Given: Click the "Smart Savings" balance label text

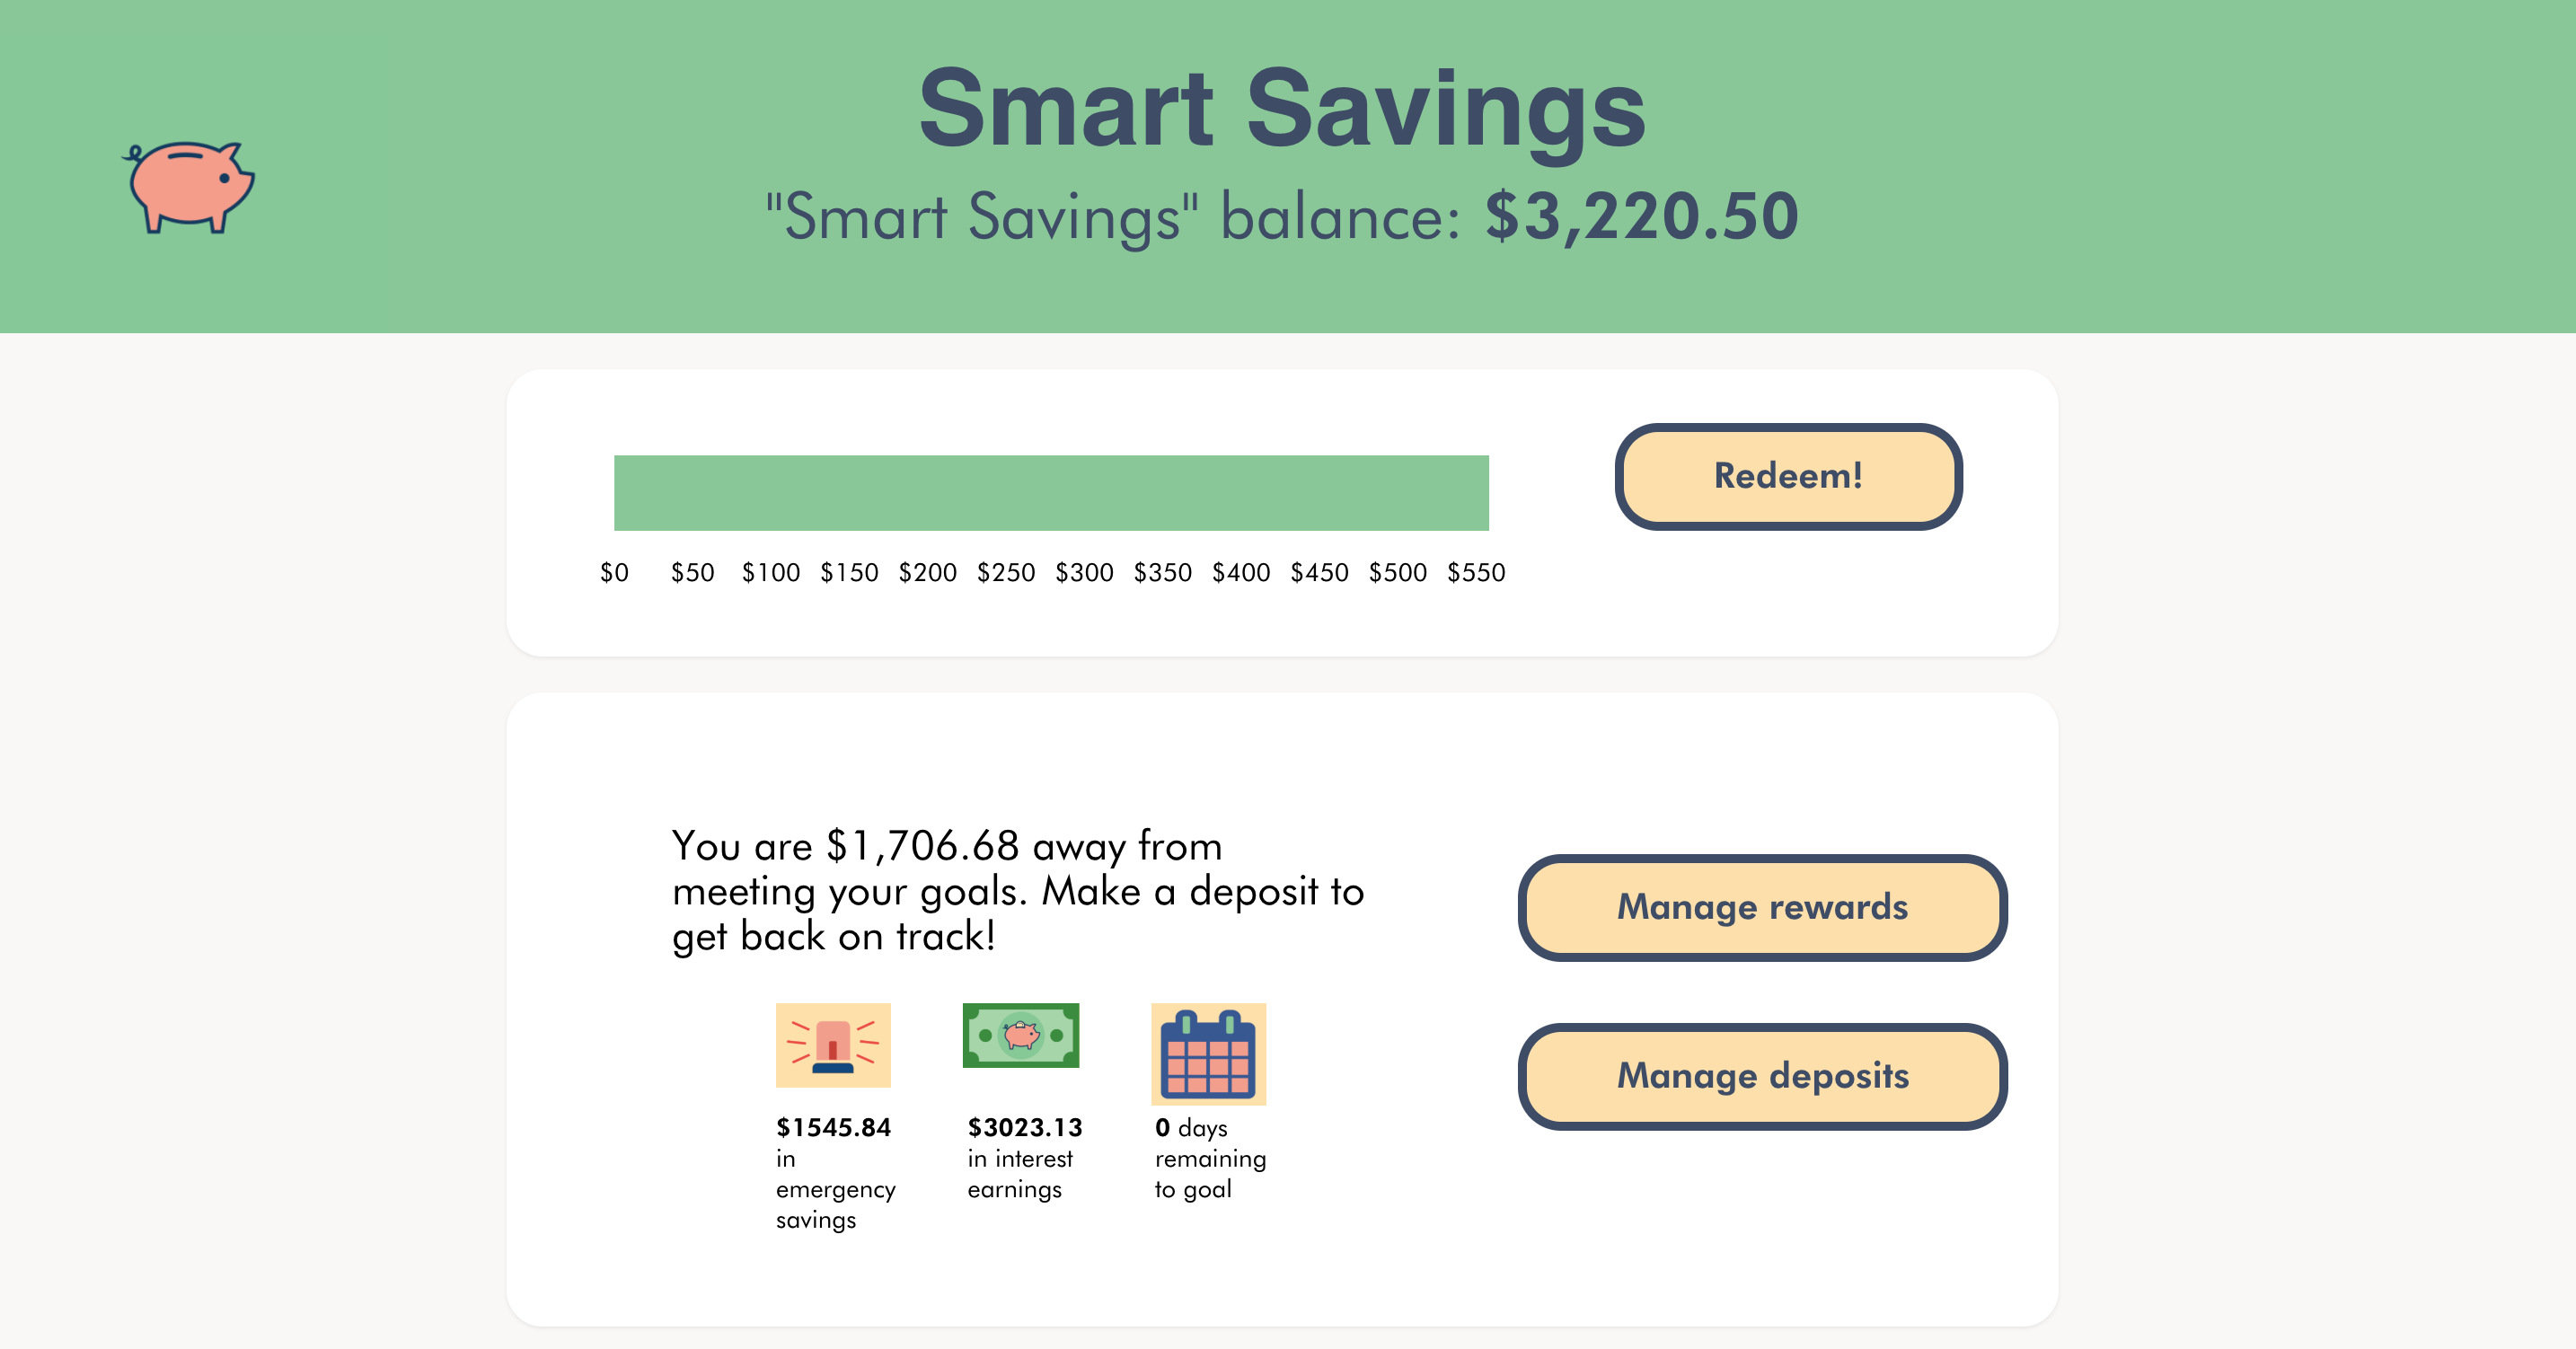Looking at the screenshot, I should point(1113,217).
